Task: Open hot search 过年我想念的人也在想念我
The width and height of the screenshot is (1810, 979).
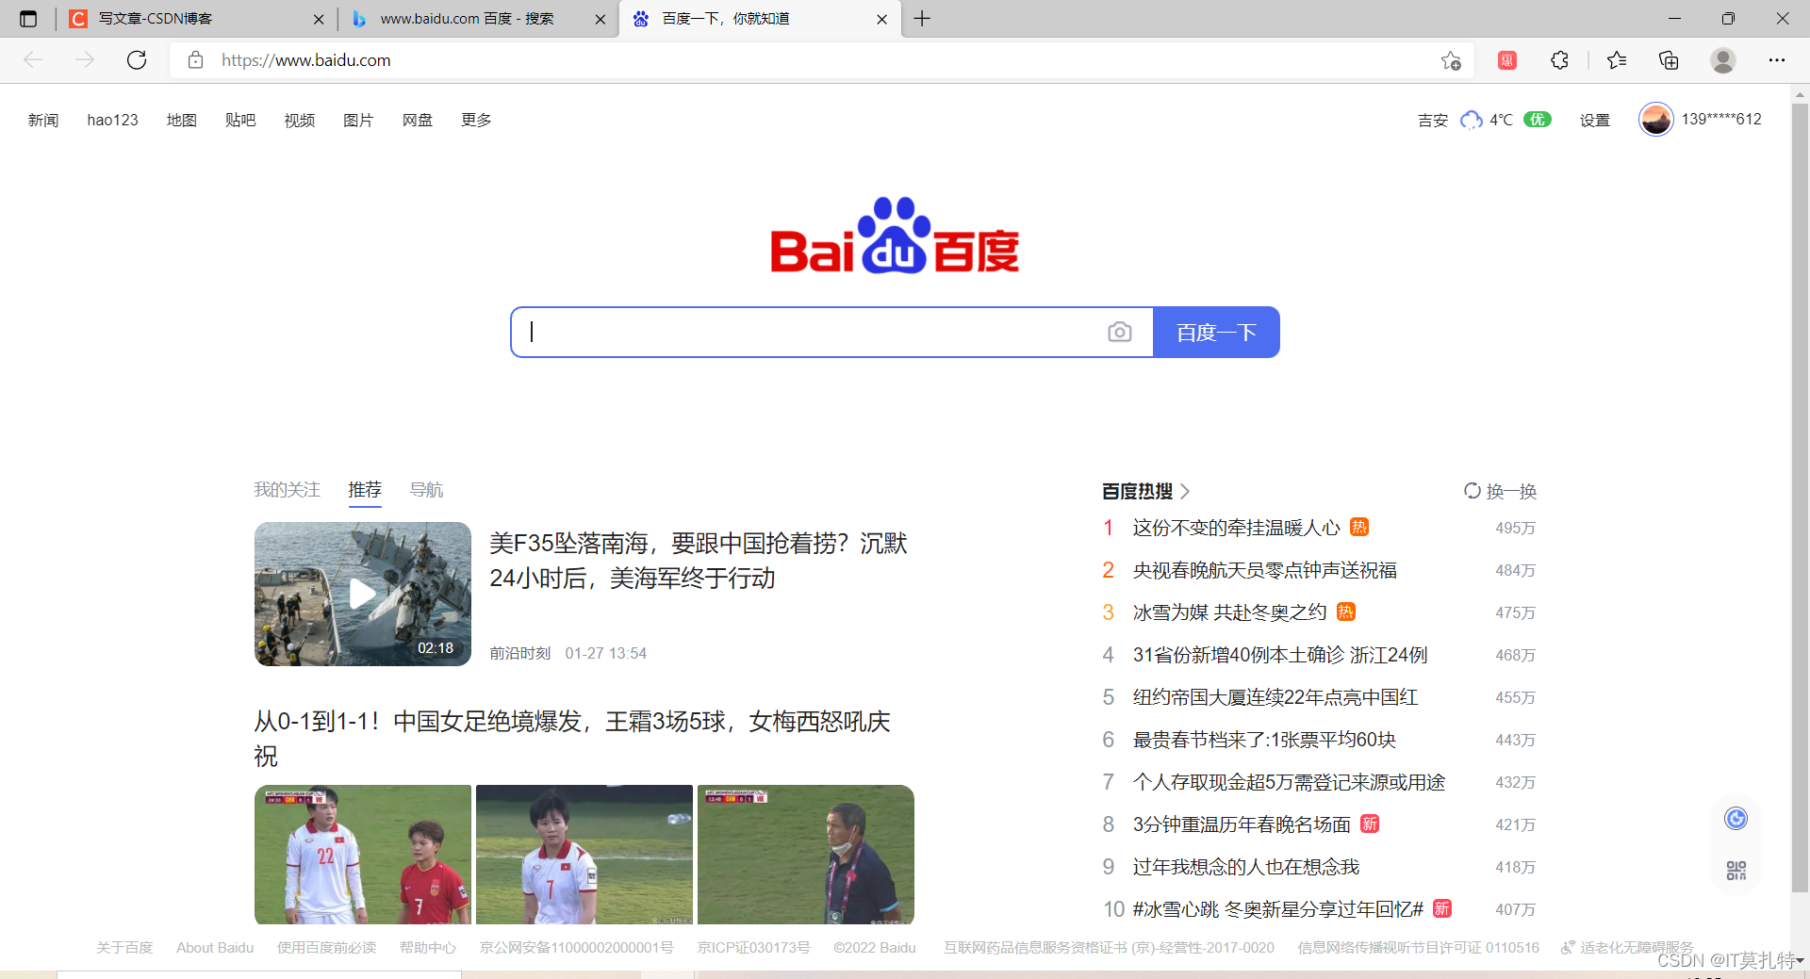Action: point(1245,867)
